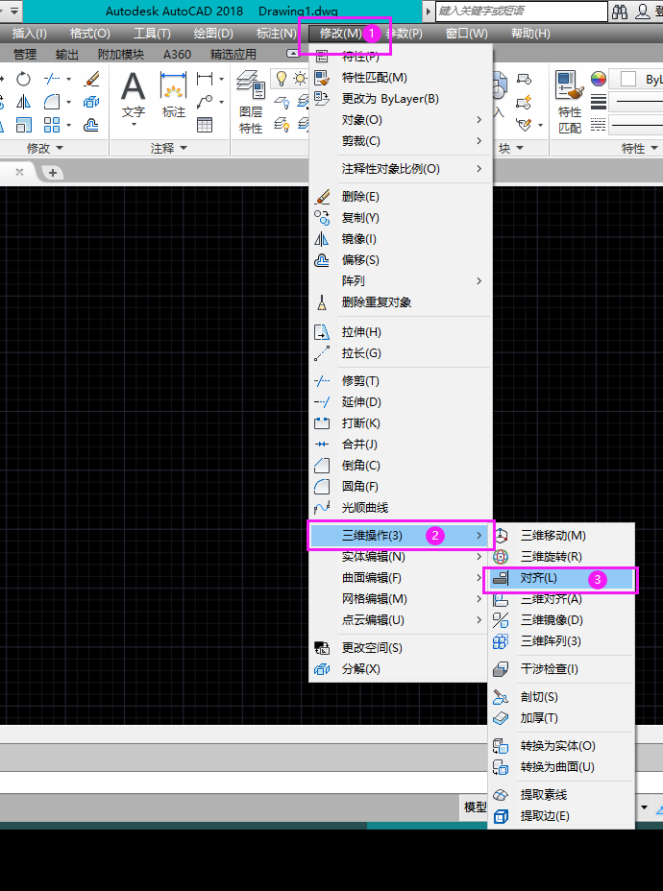Viewport: 663px width, 891px height.
Task: Switch to the 管理 ribbon tab
Action: (x=25, y=55)
